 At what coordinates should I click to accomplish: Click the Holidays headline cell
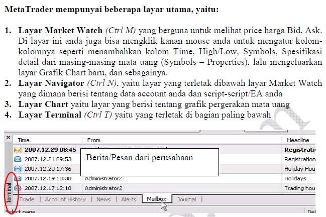pos(295,178)
